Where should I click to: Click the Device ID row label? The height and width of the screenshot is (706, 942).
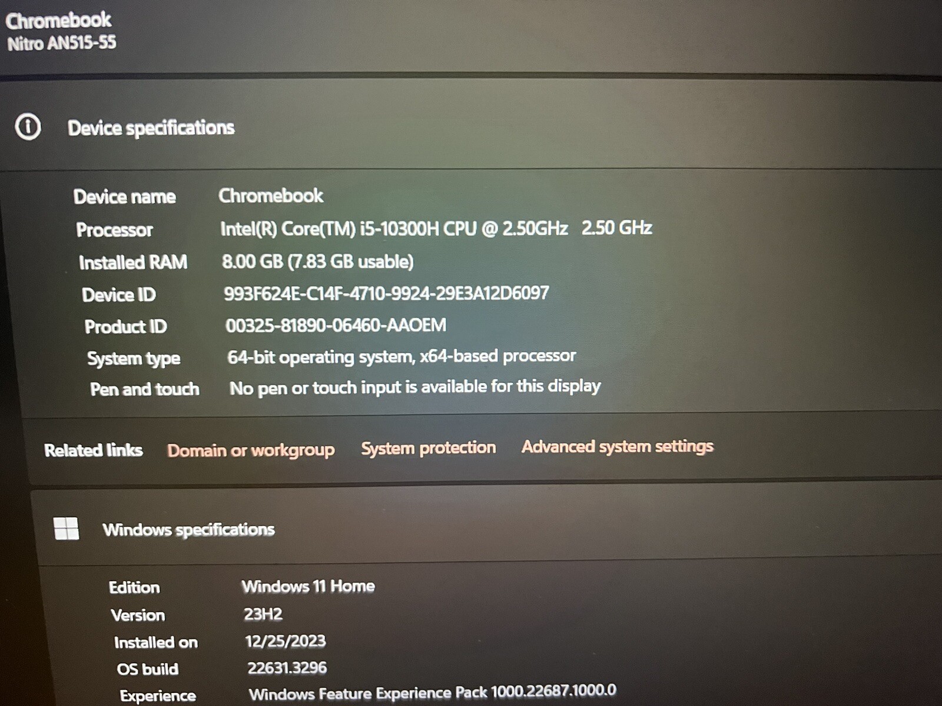(x=118, y=295)
